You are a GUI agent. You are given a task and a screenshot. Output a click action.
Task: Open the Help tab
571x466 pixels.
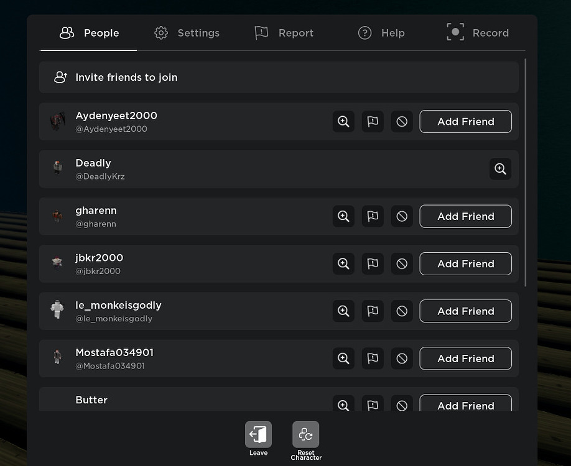point(381,32)
